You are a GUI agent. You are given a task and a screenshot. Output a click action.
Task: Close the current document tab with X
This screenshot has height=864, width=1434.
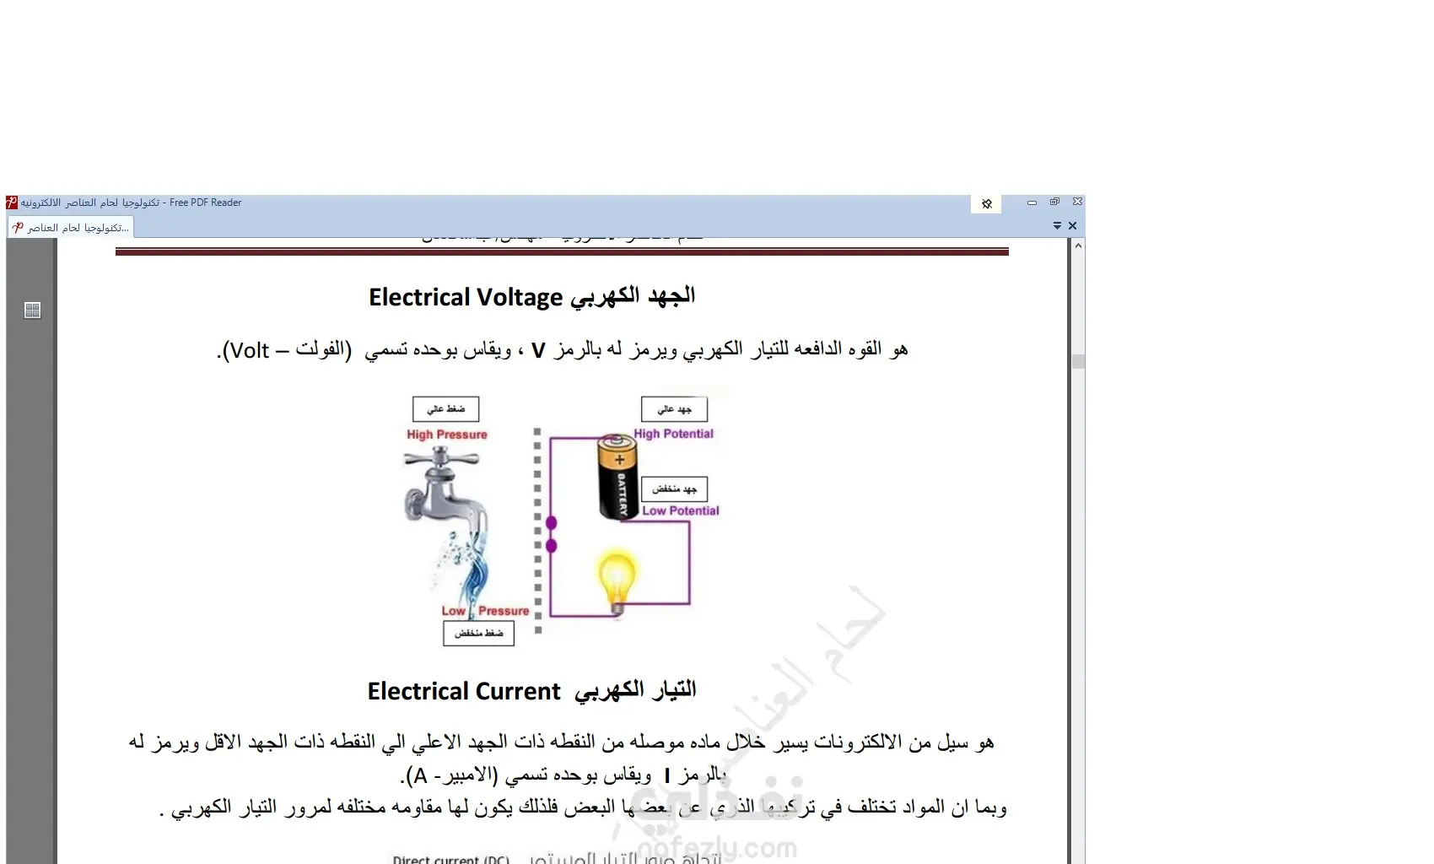click(1073, 226)
